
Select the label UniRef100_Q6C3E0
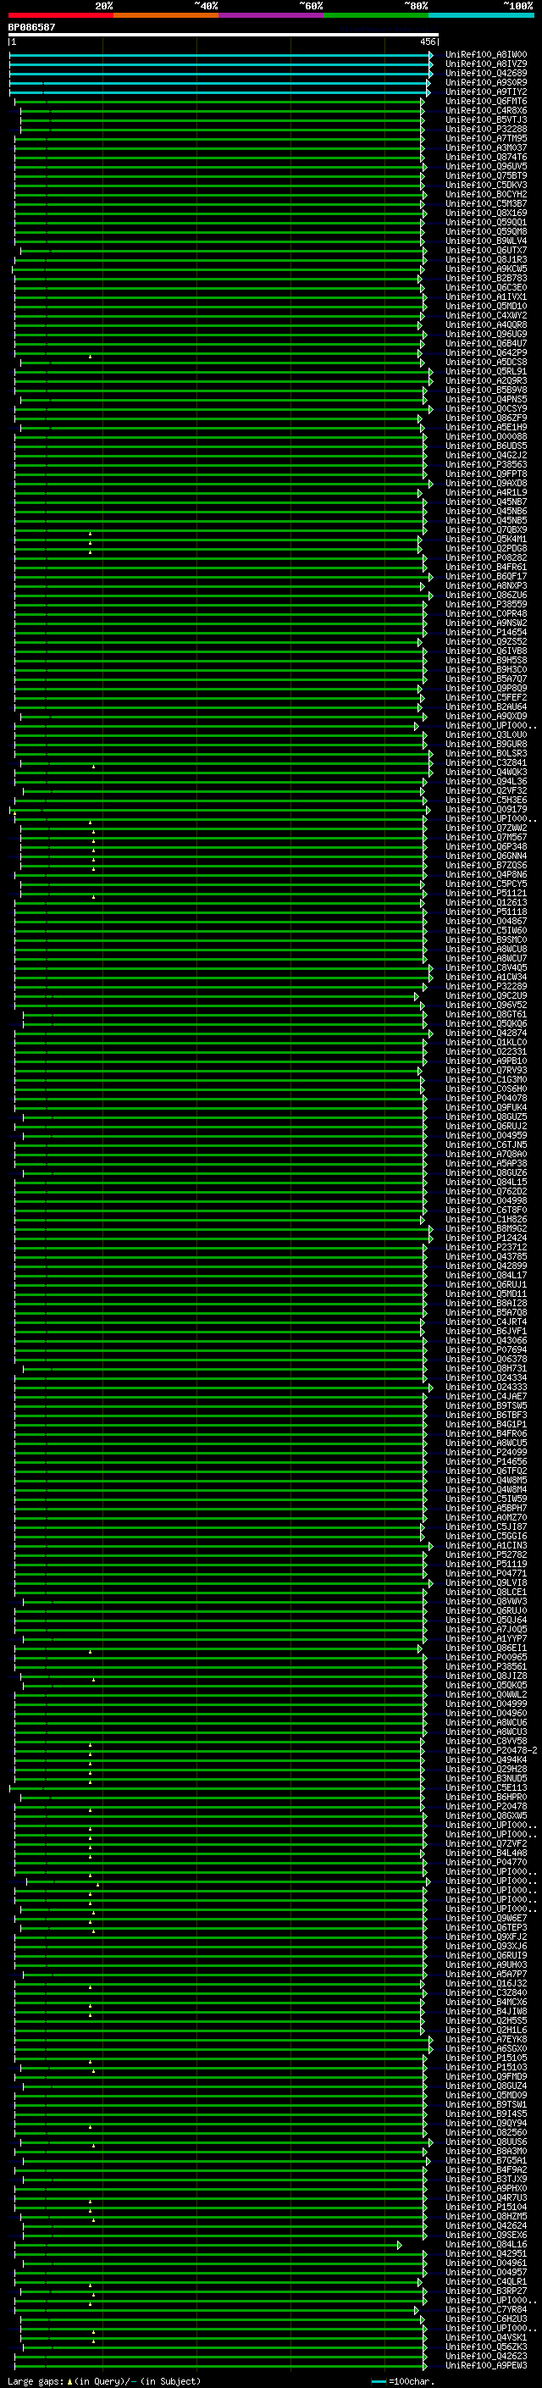pos(485,287)
